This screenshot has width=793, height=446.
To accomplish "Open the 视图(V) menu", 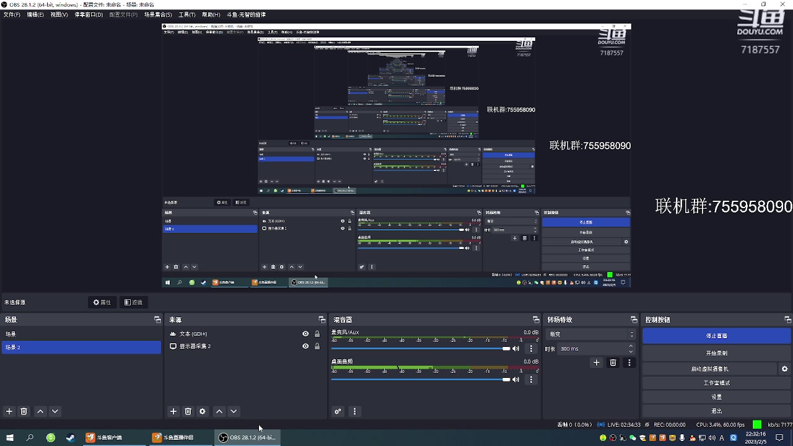I will click(59, 14).
